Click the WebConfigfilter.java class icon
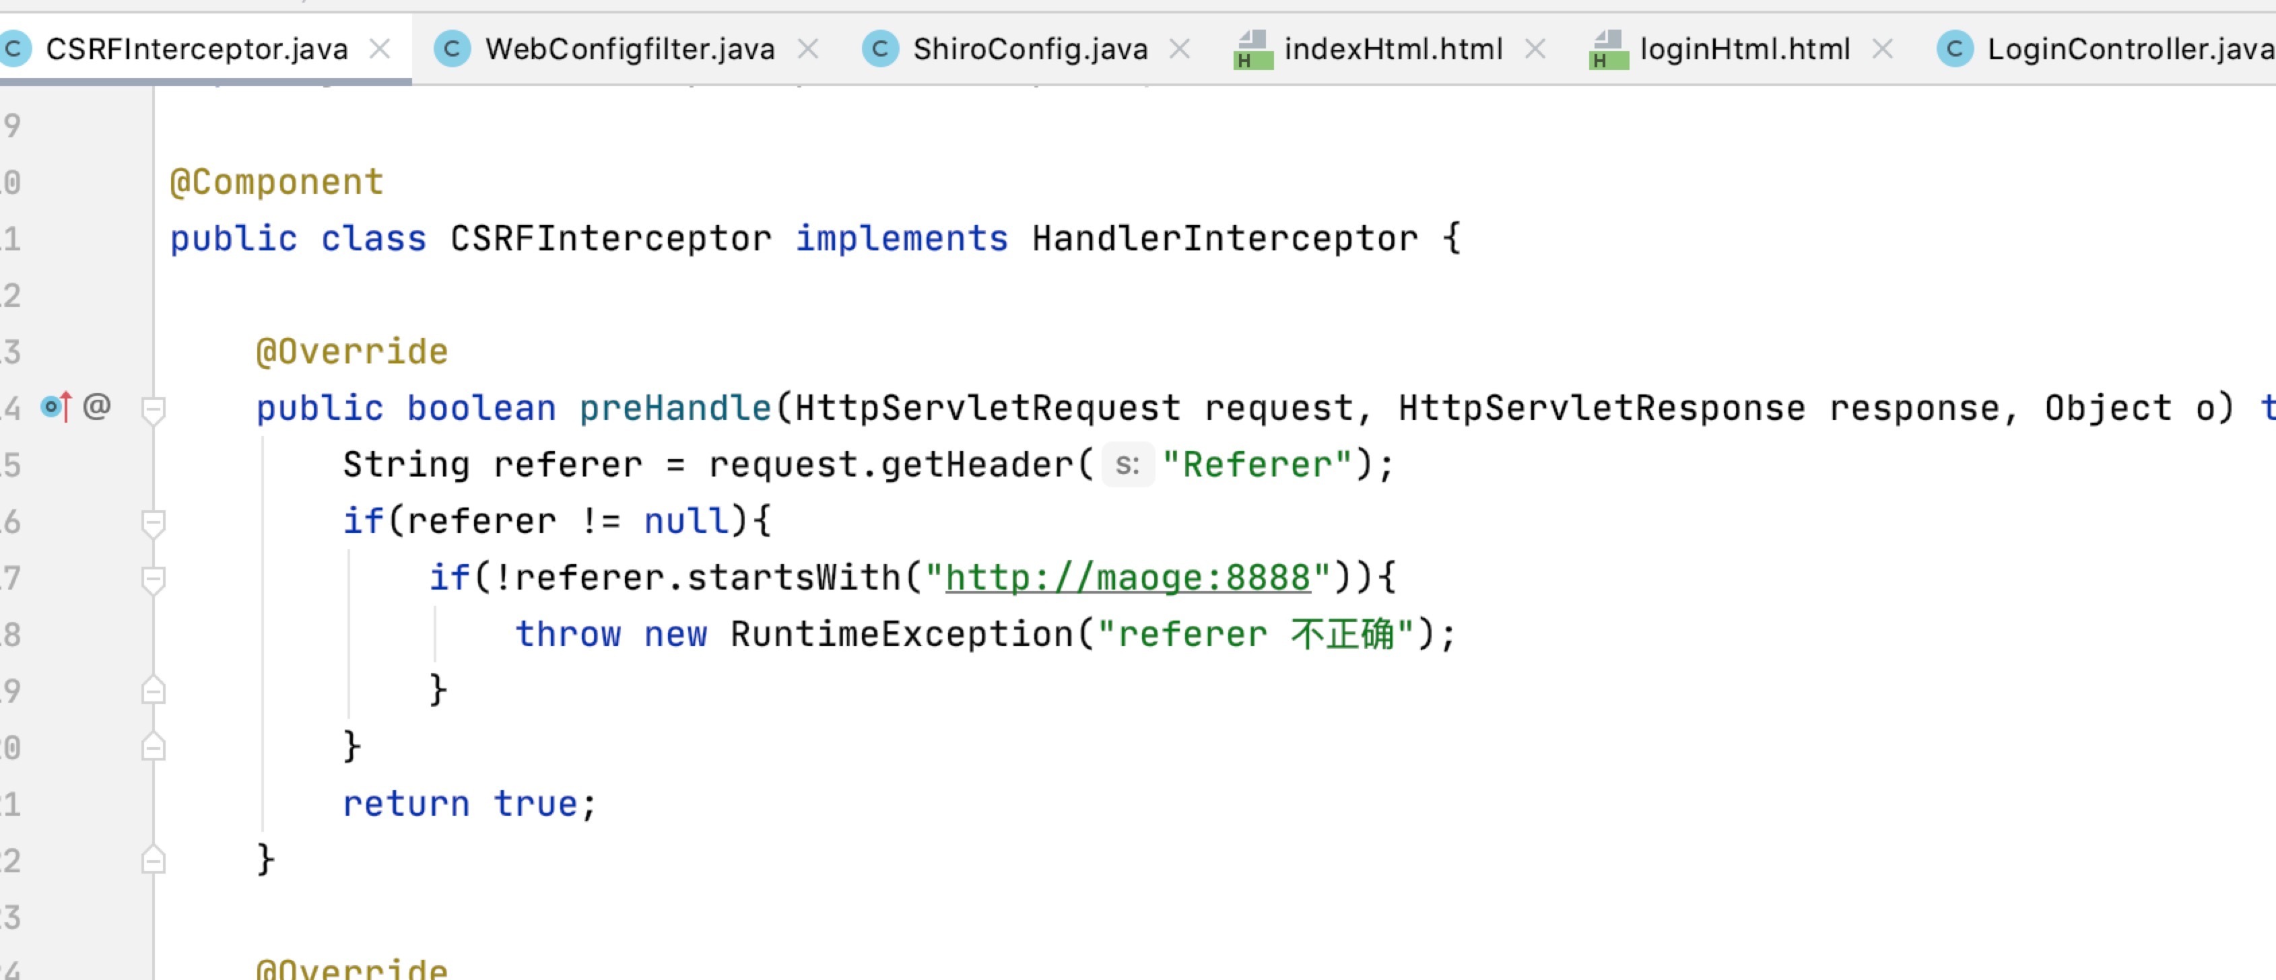Image resolution: width=2276 pixels, height=980 pixels. tap(451, 48)
